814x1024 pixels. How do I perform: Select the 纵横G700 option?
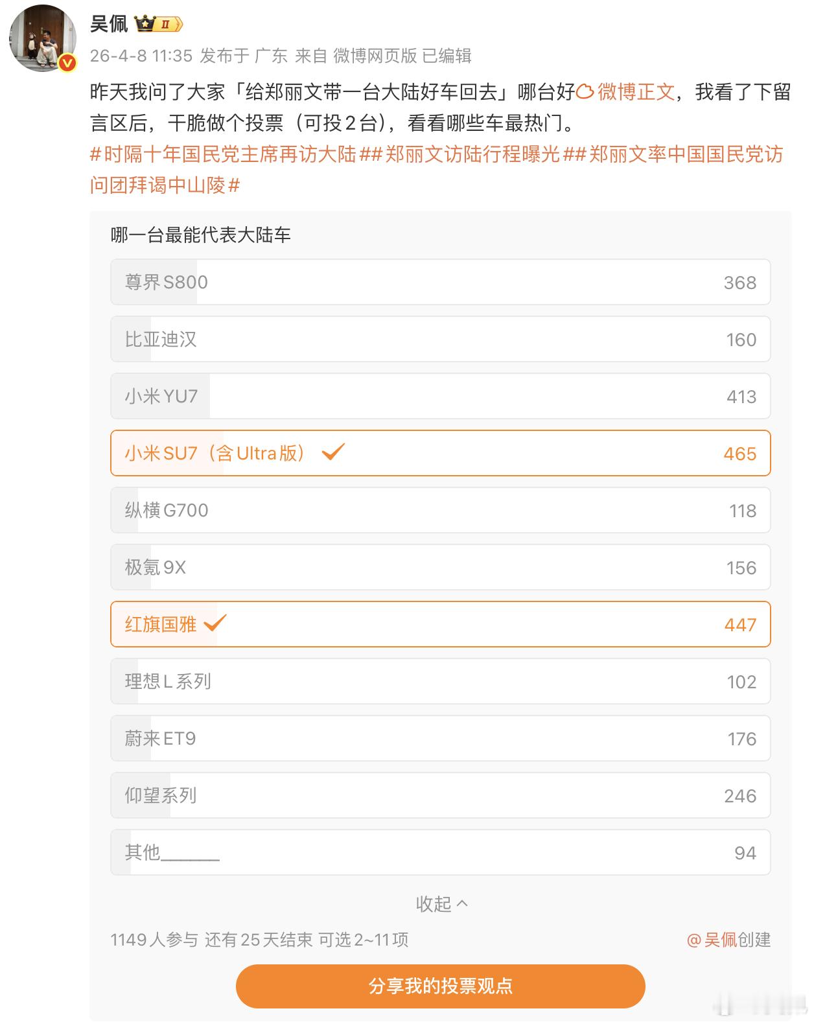pos(440,510)
